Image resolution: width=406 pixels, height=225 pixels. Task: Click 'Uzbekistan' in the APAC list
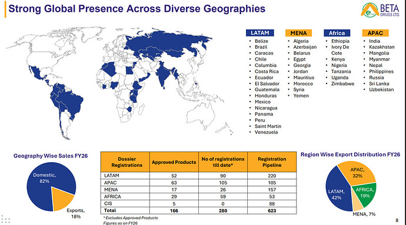[381, 89]
